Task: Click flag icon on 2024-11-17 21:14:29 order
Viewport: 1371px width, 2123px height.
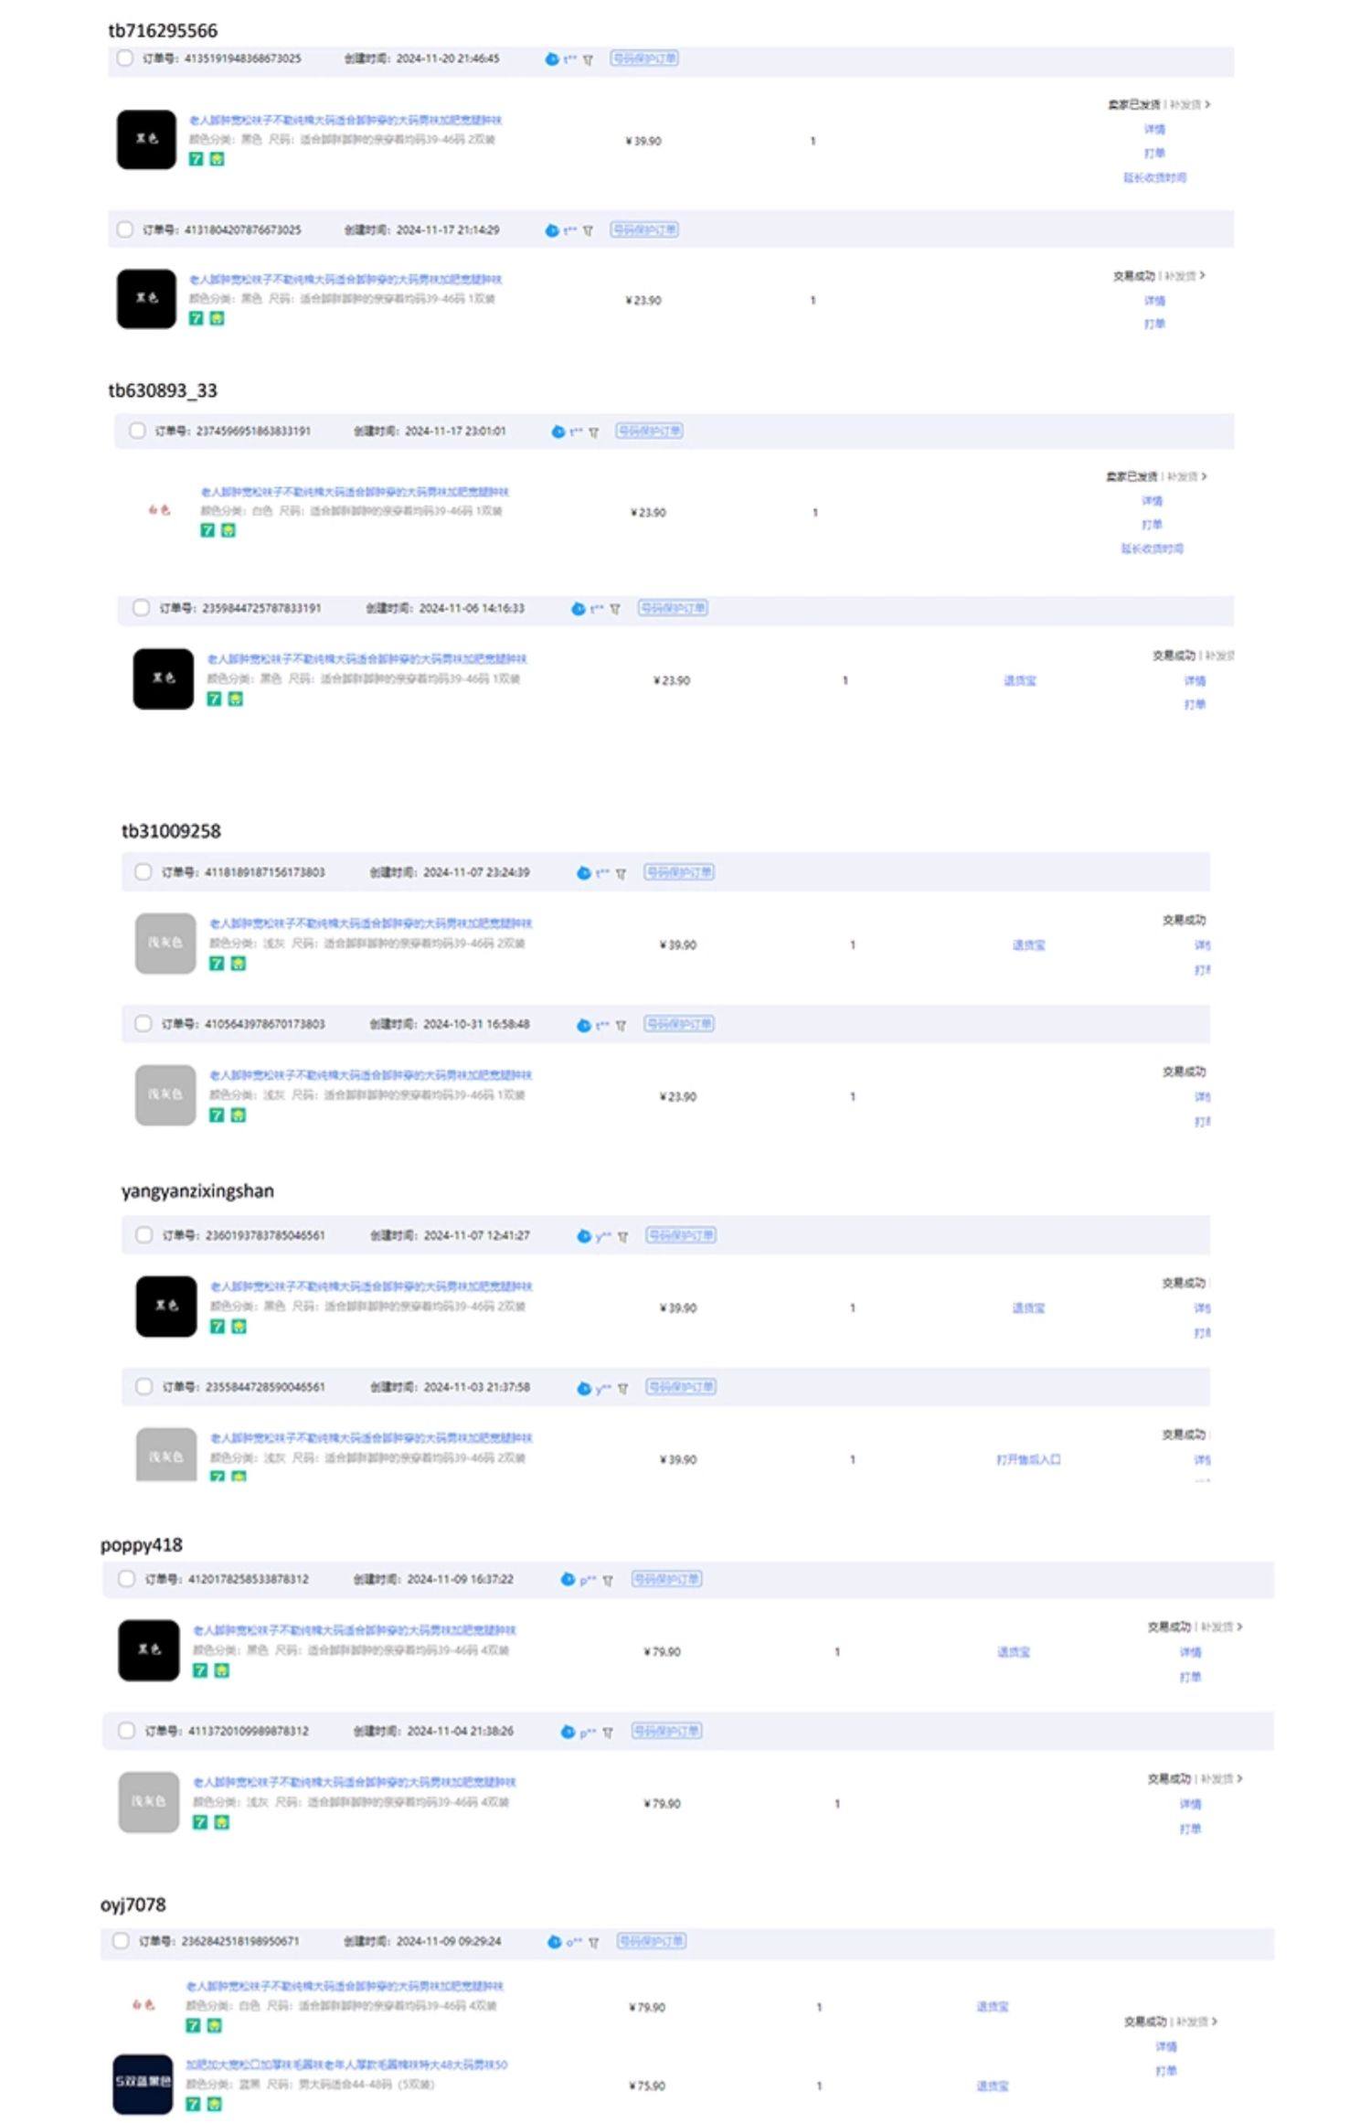Action: 588,231
